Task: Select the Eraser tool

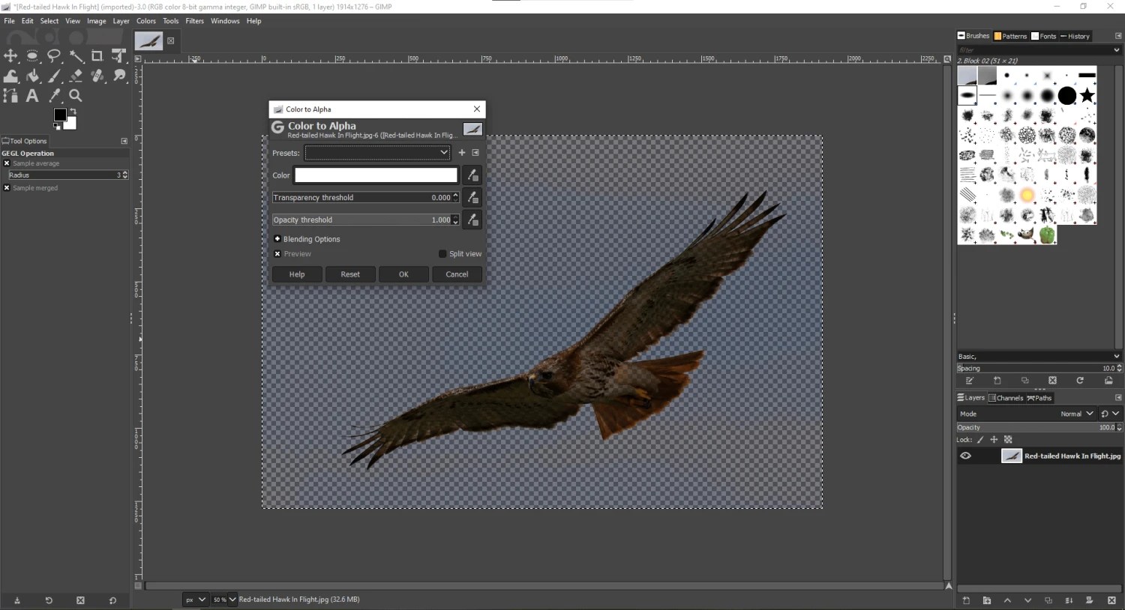Action: (76, 75)
